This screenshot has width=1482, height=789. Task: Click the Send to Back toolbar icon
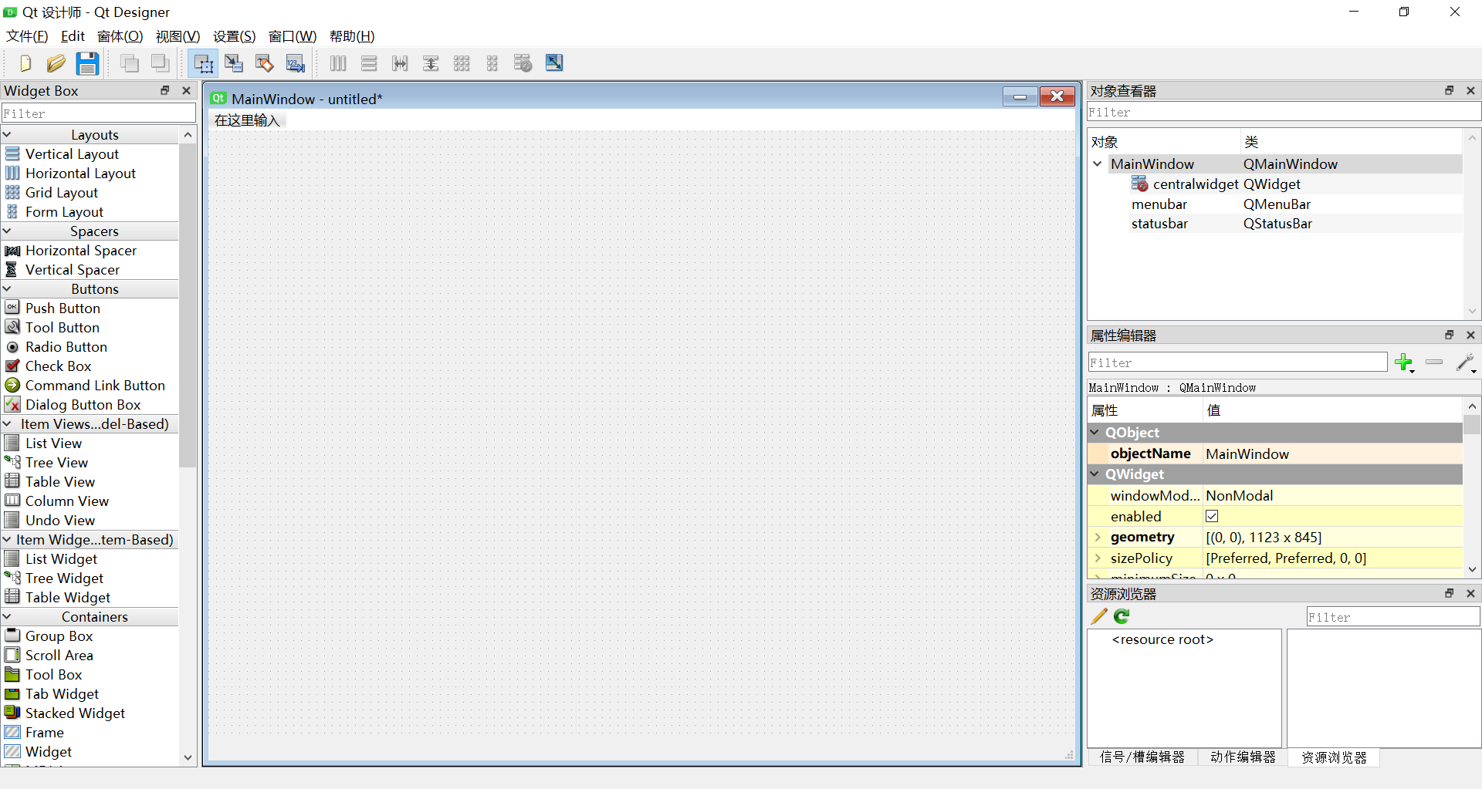[130, 63]
